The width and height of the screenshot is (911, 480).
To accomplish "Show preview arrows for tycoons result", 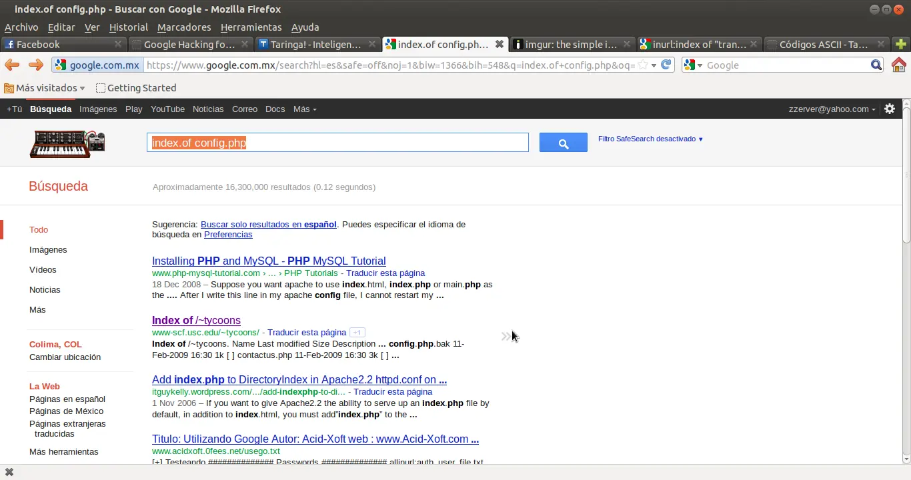I will click(506, 336).
